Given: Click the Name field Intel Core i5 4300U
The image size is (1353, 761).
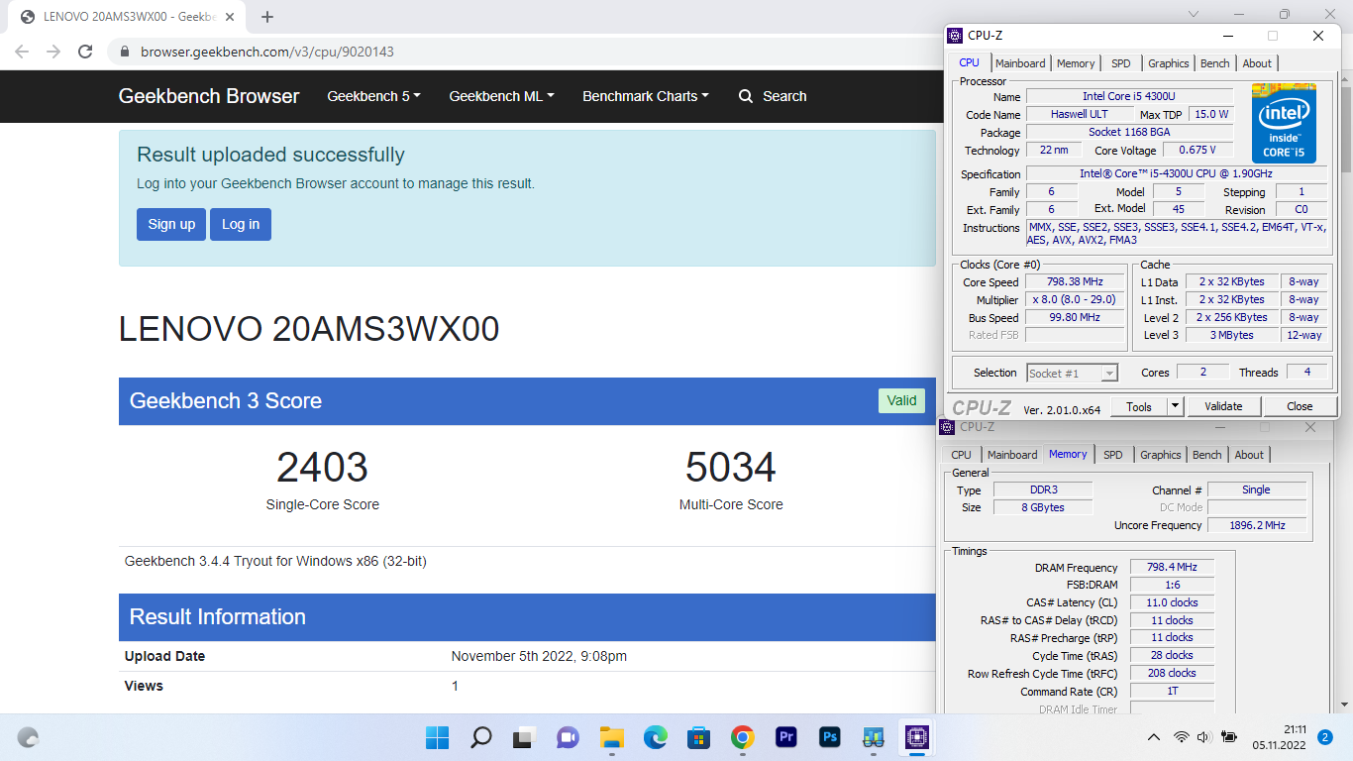Looking at the screenshot, I should tap(1129, 96).
